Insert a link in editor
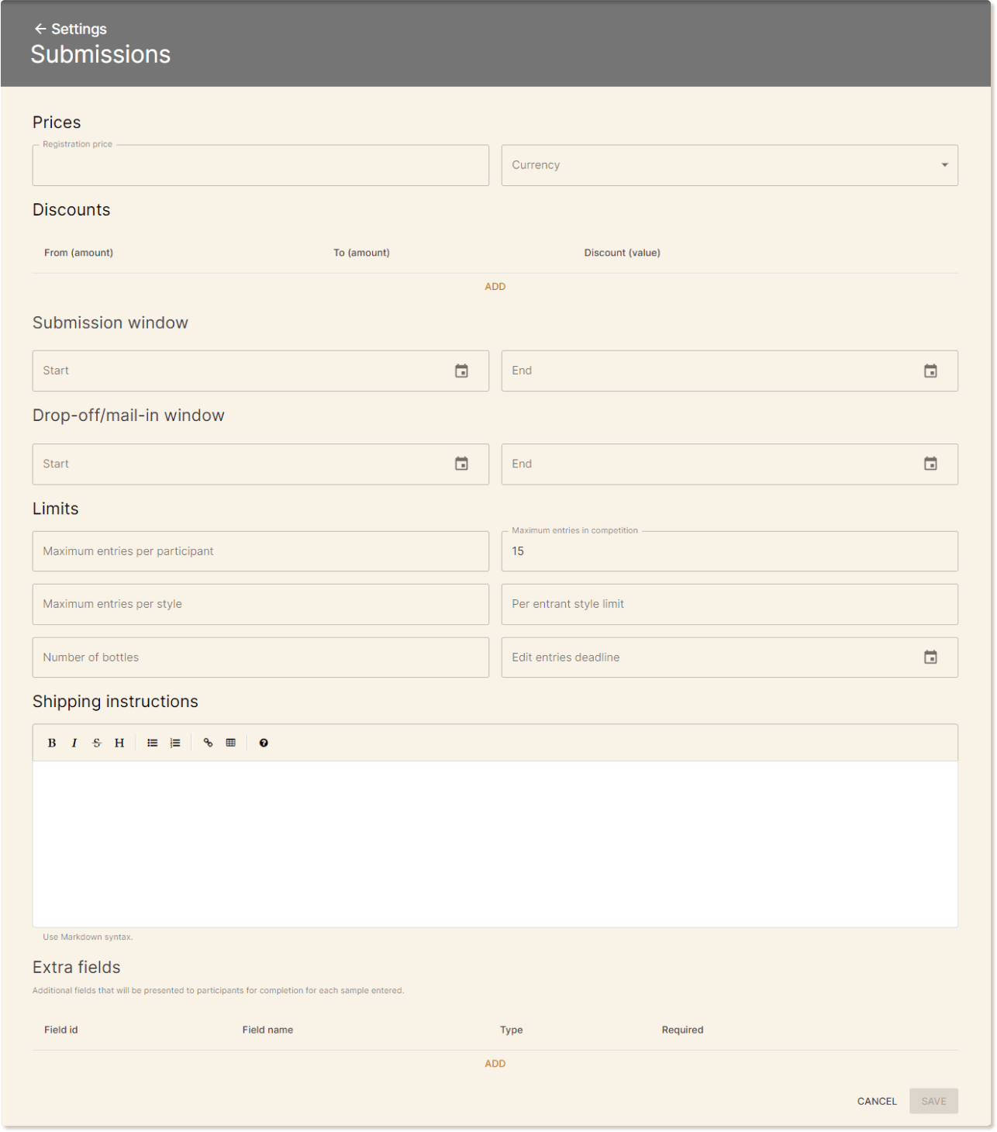The width and height of the screenshot is (997, 1132). pyautogui.click(x=208, y=743)
